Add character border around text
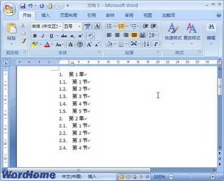224x181 pixels. coord(97,26)
